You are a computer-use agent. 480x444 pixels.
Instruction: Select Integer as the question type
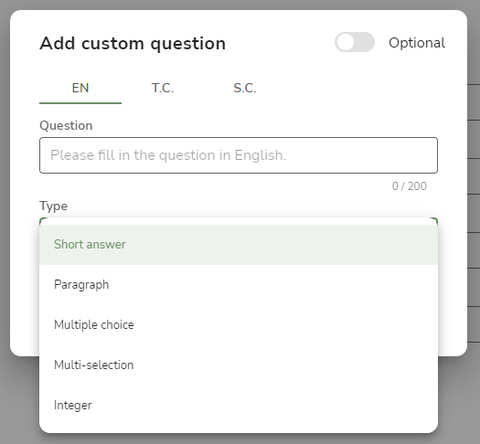(239, 405)
